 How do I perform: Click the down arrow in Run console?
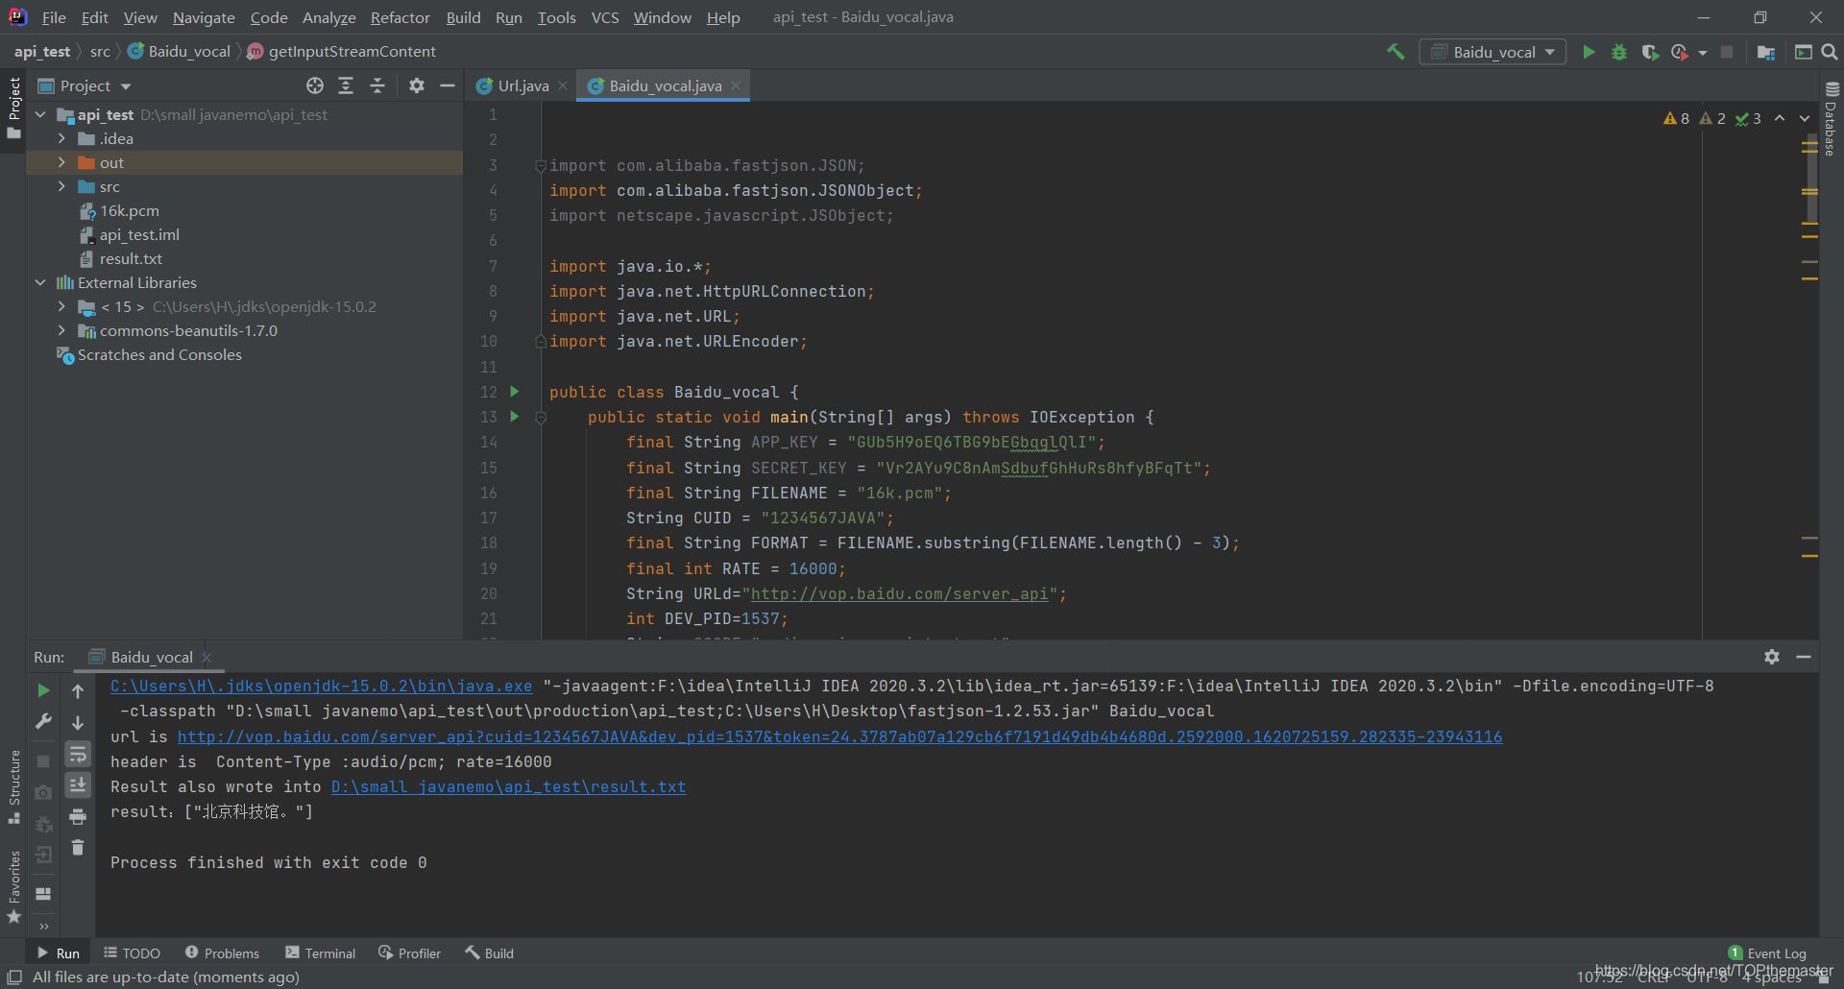coord(78,722)
